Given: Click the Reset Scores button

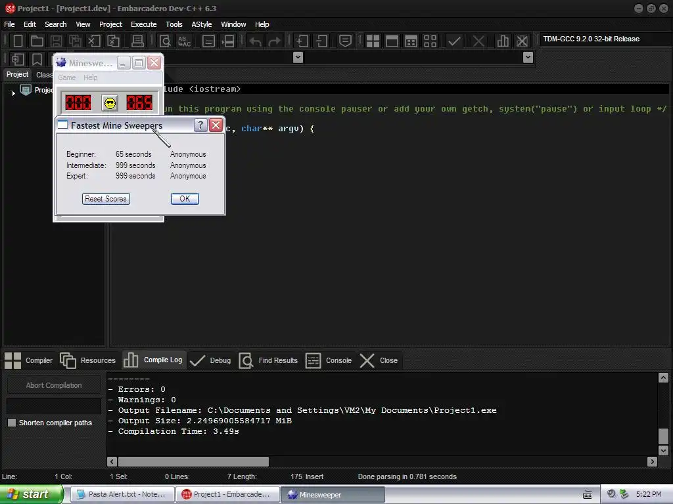Looking at the screenshot, I should click(106, 199).
